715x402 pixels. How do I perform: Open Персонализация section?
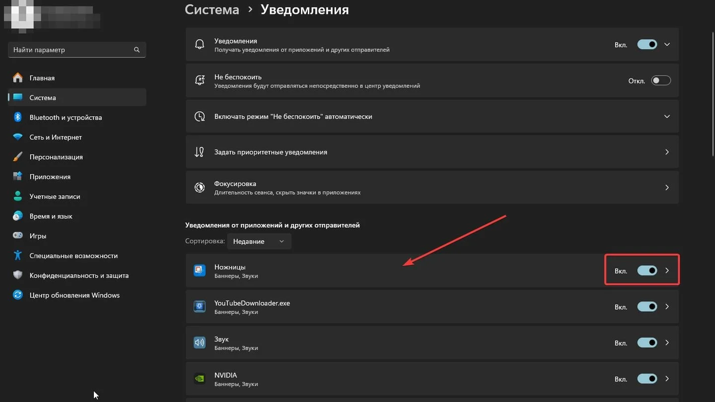click(x=77, y=157)
